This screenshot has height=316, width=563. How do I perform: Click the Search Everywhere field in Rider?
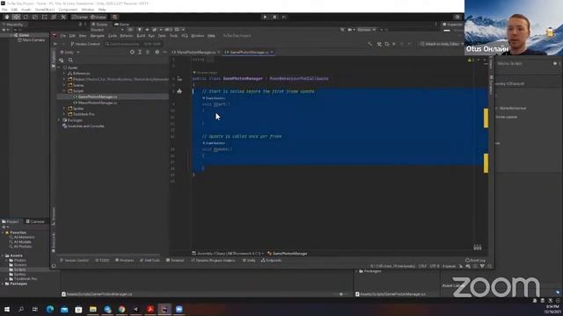click(133, 44)
